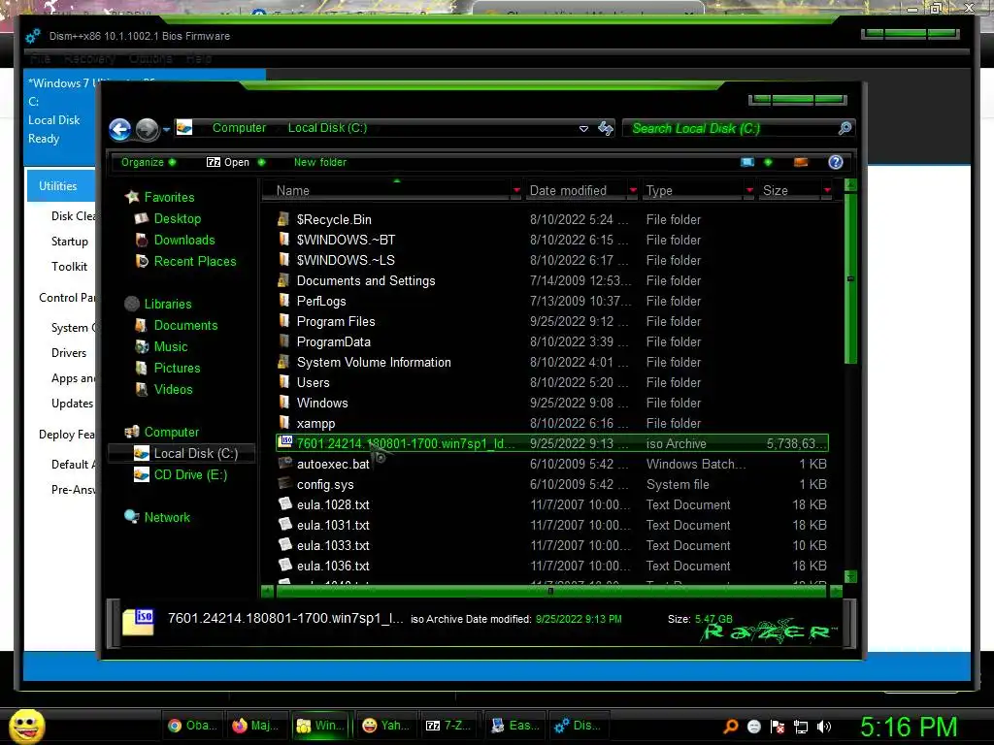Select Recent Places in navigation pane
Image resolution: width=994 pixels, height=745 pixels.
[x=194, y=261]
